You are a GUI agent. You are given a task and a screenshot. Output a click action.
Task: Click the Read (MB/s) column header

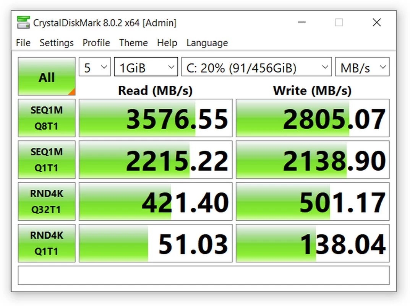pyautogui.click(x=155, y=91)
